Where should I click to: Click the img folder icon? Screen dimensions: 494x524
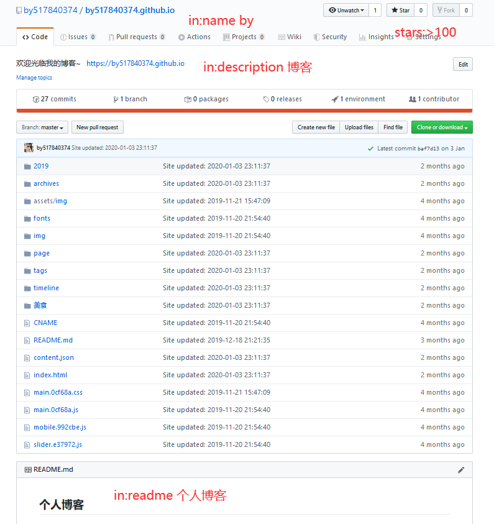click(27, 236)
